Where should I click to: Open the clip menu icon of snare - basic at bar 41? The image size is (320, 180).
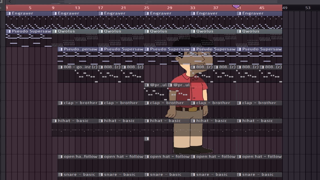point(239,174)
